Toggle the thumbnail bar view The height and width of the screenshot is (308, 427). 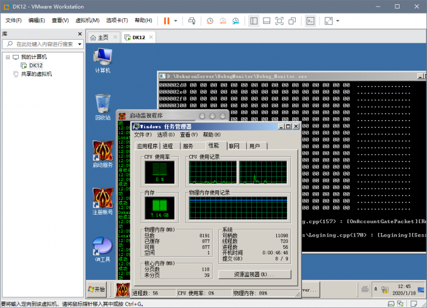click(267, 21)
